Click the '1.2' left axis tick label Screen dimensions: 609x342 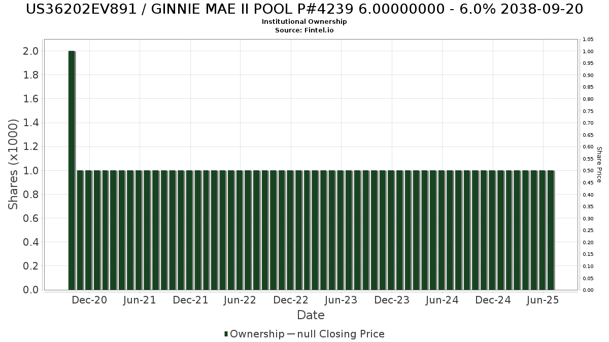tap(31, 146)
